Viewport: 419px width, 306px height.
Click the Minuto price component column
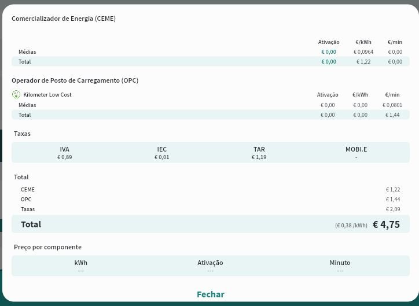[340, 266]
